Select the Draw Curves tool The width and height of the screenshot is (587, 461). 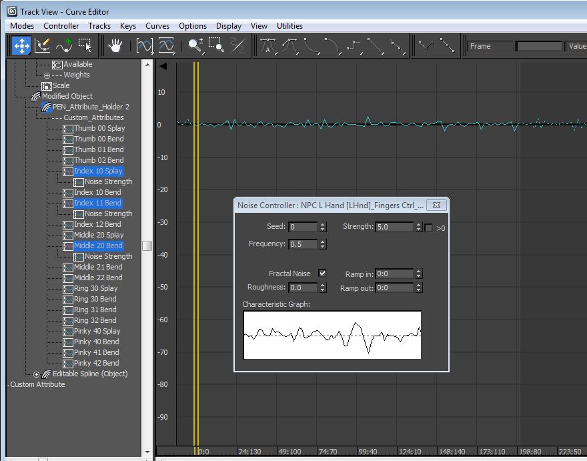(x=43, y=45)
